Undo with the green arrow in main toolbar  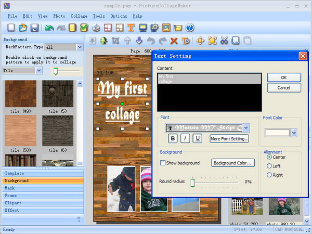click(x=49, y=28)
